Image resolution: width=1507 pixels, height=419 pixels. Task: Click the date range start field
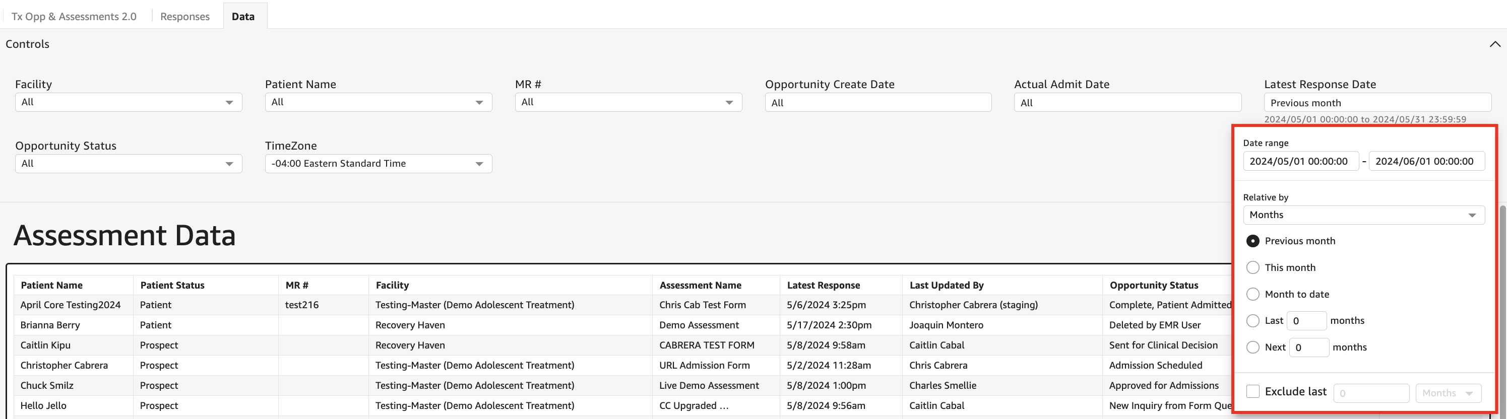click(1300, 161)
